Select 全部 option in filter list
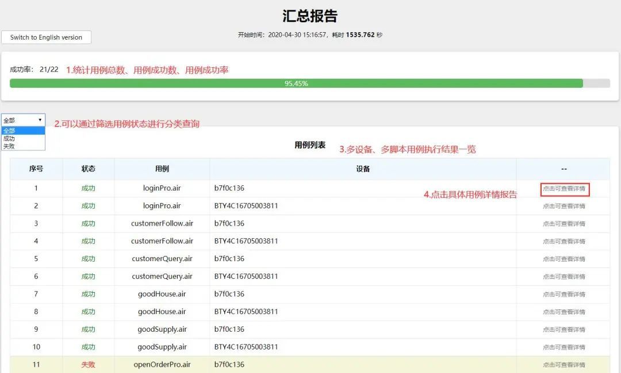Image resolution: width=621 pixels, height=373 pixels. [23, 131]
